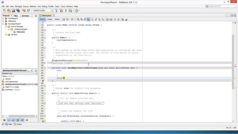Click the Shift Line Left editor icon
The height and width of the screenshot is (134, 238).
107,19
